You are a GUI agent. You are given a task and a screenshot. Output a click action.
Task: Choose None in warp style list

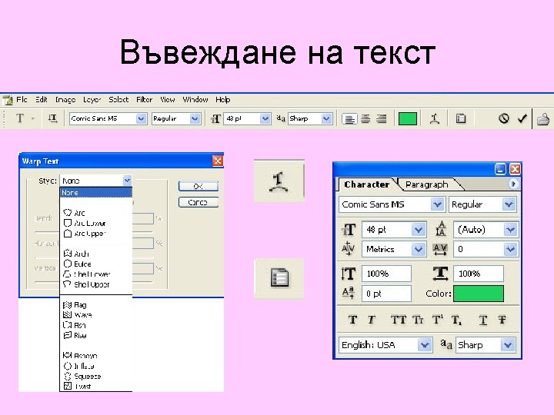(x=96, y=193)
